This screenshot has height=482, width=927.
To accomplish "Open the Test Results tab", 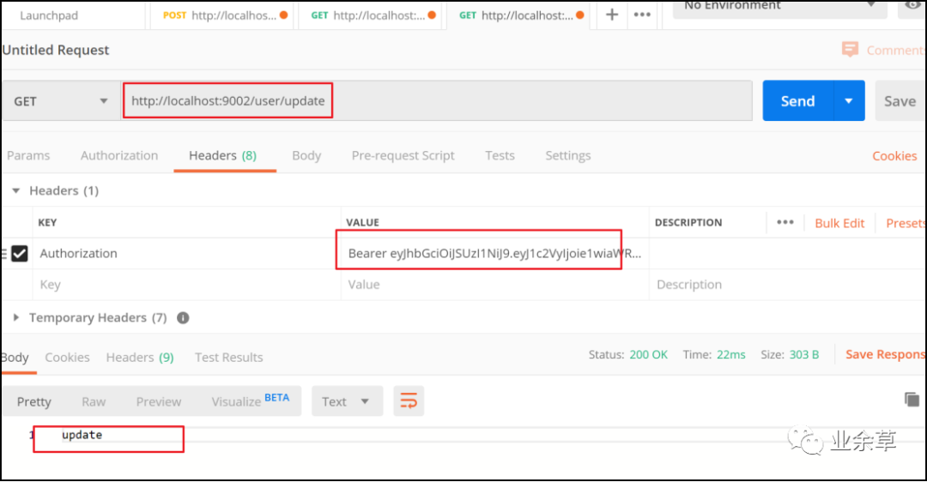I will point(229,358).
